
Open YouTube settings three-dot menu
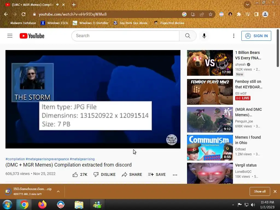point(234,36)
